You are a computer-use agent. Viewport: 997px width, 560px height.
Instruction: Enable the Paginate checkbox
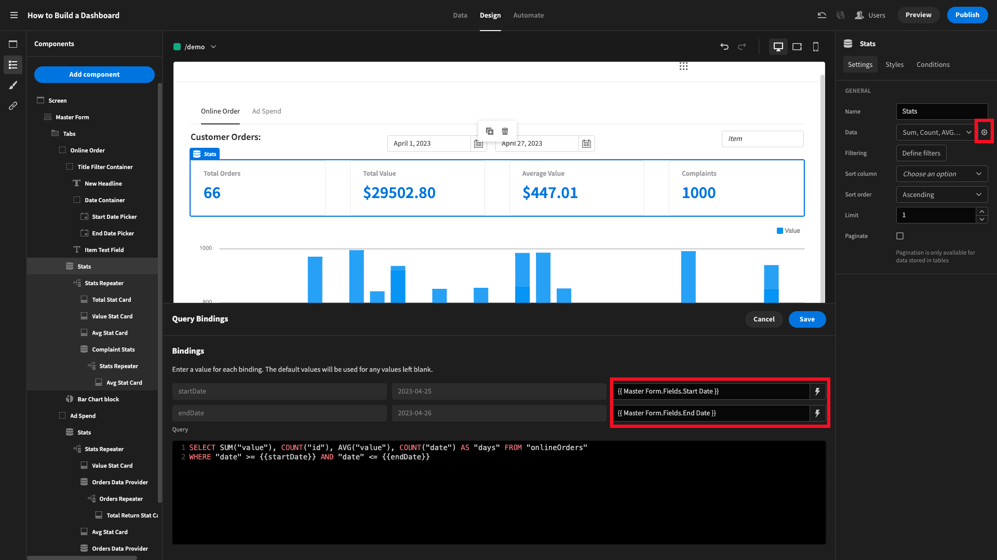click(x=900, y=236)
